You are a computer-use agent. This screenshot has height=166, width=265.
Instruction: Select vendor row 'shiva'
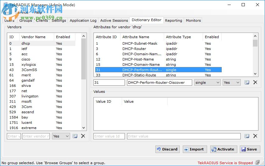coord(42,86)
